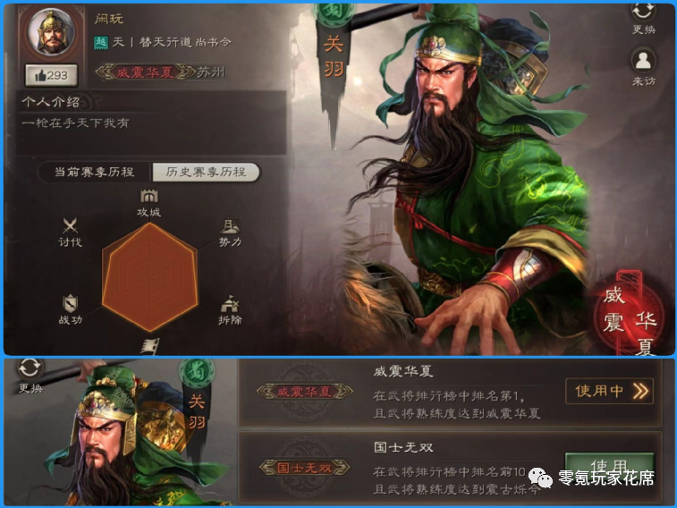Screen dimensions: 677x508
Task: Click the 攻城 siege icon above the hexagon
Action: pyautogui.click(x=149, y=197)
